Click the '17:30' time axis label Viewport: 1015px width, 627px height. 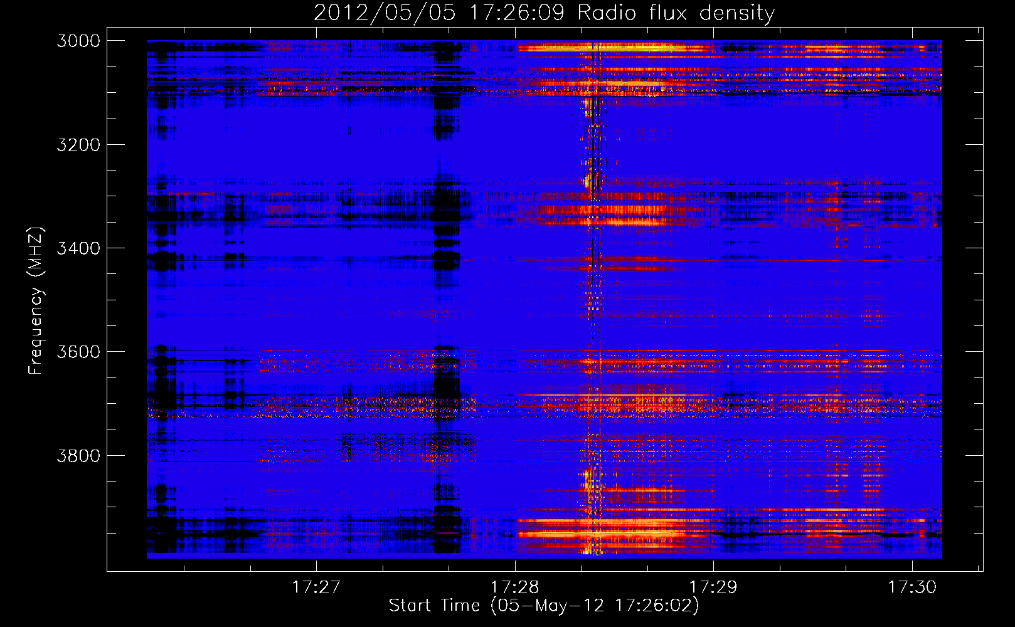coord(912,587)
